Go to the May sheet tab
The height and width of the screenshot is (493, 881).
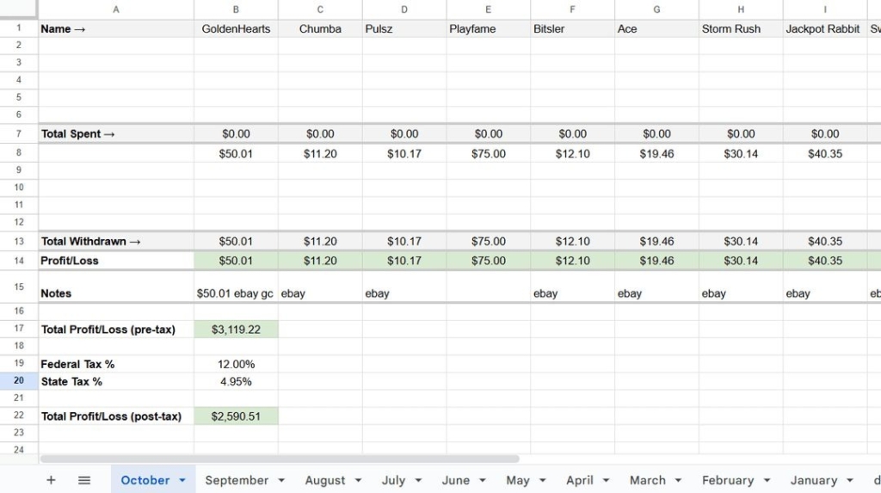(x=517, y=480)
